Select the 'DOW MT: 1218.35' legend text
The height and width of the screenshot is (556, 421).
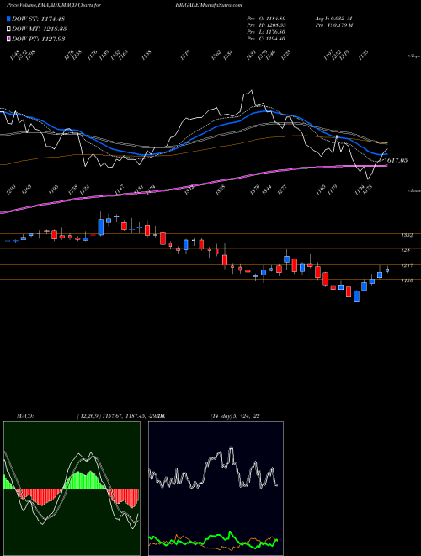(x=40, y=29)
